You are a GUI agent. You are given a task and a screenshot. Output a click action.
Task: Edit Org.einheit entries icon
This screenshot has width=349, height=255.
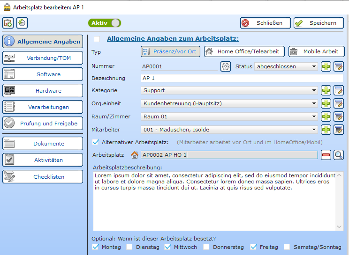pos(339,103)
